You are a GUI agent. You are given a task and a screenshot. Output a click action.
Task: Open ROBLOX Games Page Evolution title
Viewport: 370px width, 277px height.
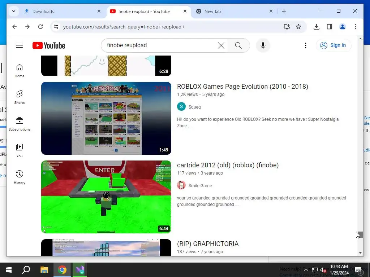pos(242,87)
